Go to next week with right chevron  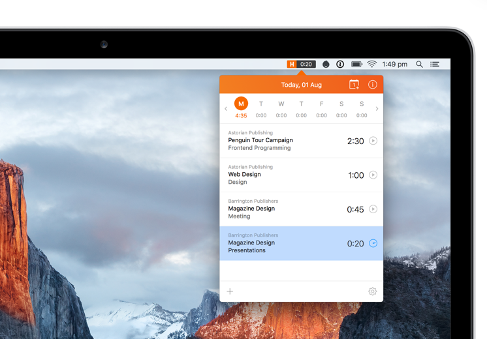coord(377,109)
